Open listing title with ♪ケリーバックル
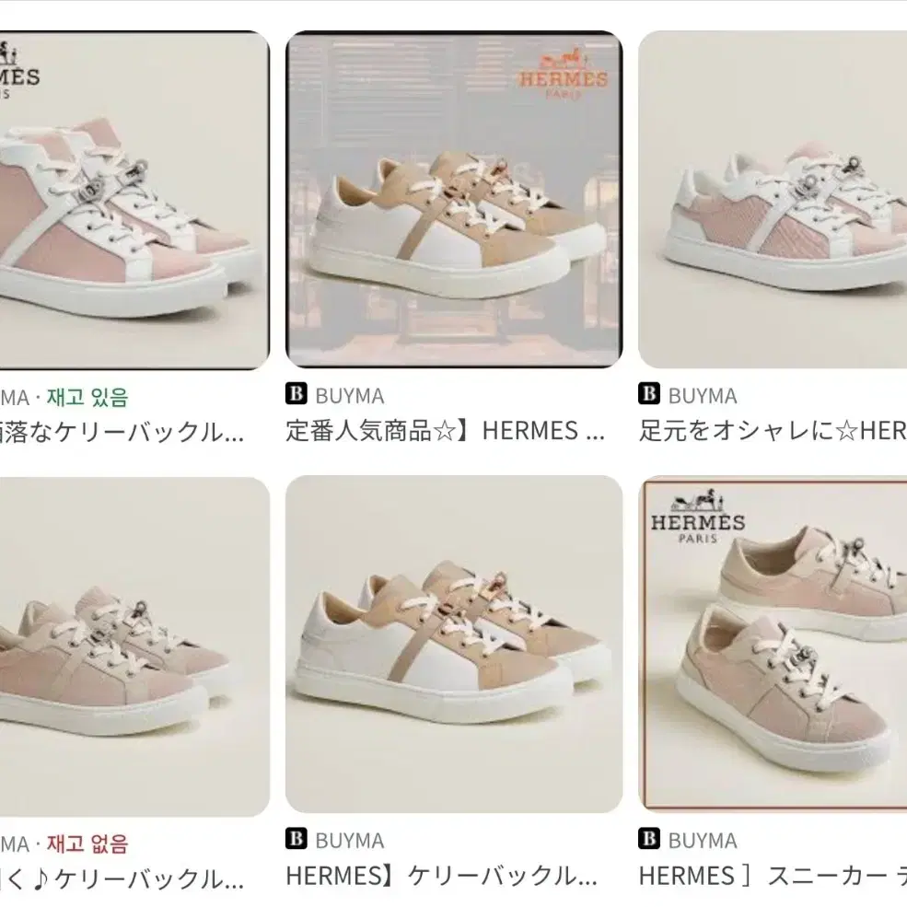The height and width of the screenshot is (907, 907). pos(122,879)
